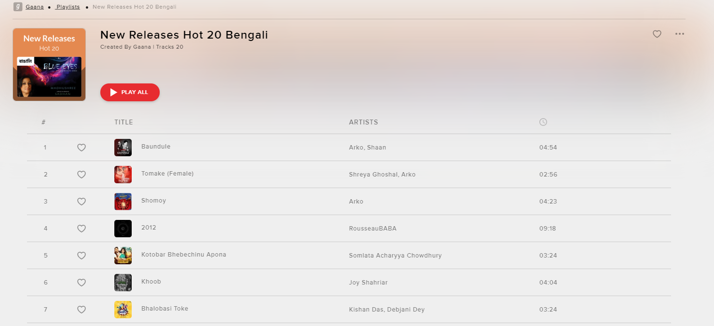Click the clock icon in the duration column
714x326 pixels.
pyautogui.click(x=543, y=122)
